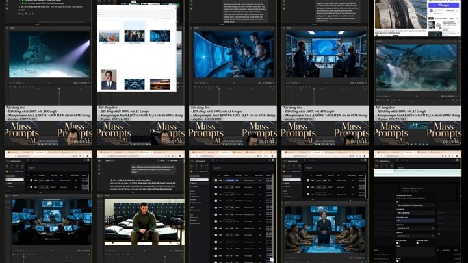Select the mustached man portrait in file picker
Screen dimensions: 468x263
[109, 80]
